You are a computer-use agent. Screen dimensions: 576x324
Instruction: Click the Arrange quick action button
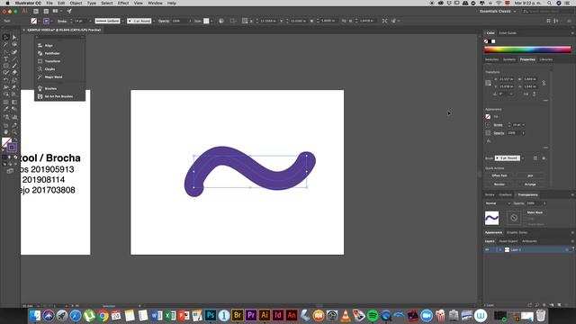530,184
